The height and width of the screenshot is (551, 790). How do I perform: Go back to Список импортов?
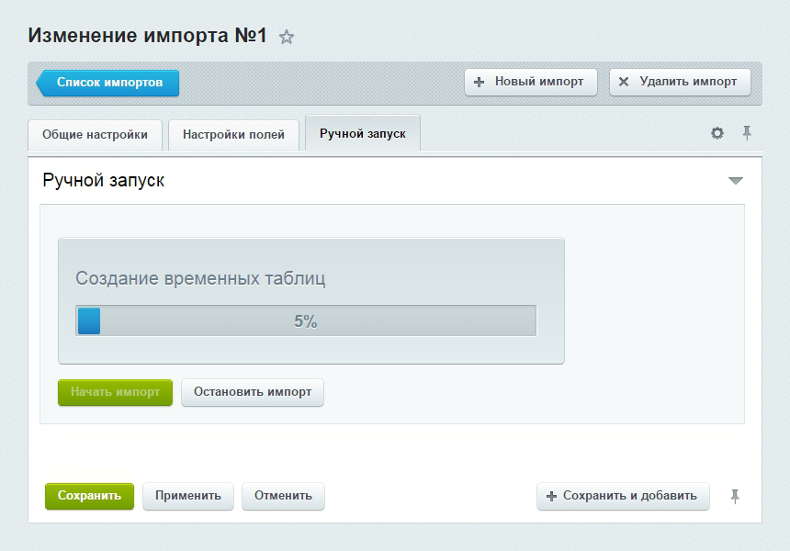[x=108, y=83]
